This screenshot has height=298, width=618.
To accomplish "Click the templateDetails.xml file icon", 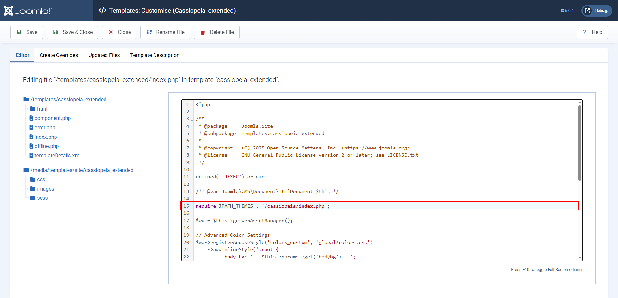I will click(31, 155).
